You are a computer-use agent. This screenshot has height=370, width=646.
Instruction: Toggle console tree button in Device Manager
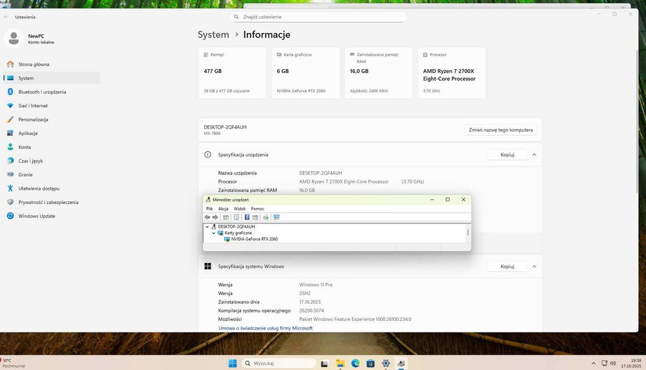click(x=225, y=217)
